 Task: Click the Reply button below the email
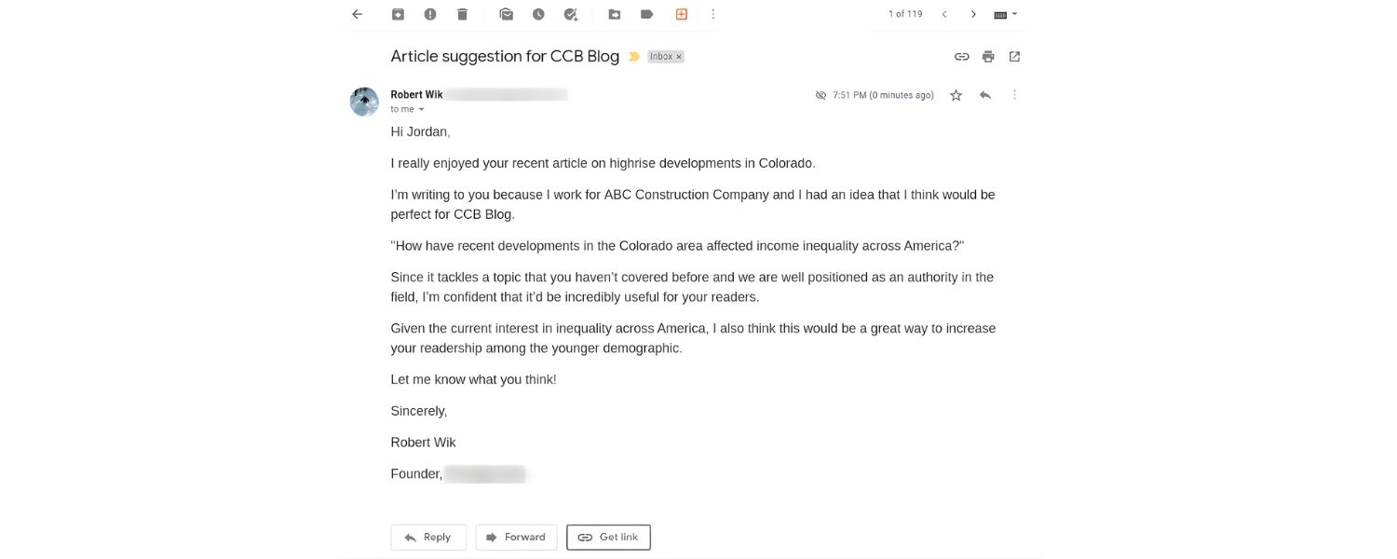427,537
